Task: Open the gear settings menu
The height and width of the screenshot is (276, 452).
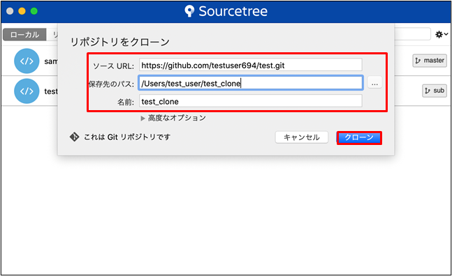Action: (x=442, y=35)
